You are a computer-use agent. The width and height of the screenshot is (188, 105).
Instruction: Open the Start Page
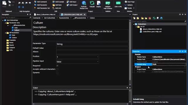pos(130,2)
